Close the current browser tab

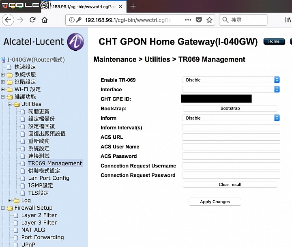(x=120, y=6)
